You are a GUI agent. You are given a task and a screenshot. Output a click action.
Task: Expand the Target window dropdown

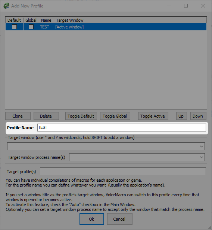202,146
